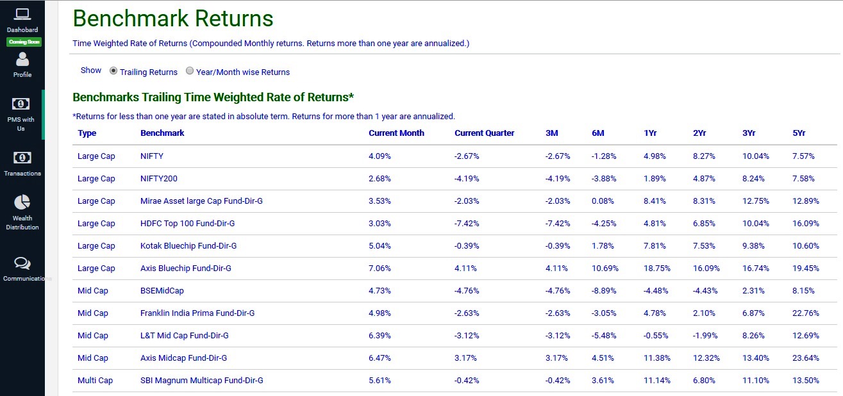Click the BSEMidCap benchmark name
Viewport: 843px width, 396px height.
point(162,291)
